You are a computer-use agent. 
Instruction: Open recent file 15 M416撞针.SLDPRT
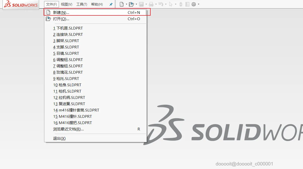point(95,116)
